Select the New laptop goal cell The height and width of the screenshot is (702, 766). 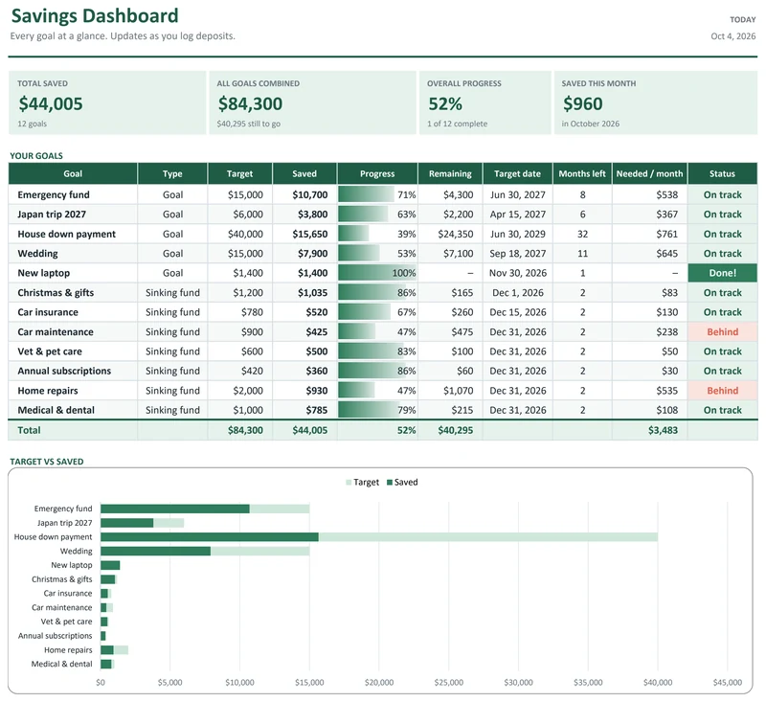click(x=73, y=273)
